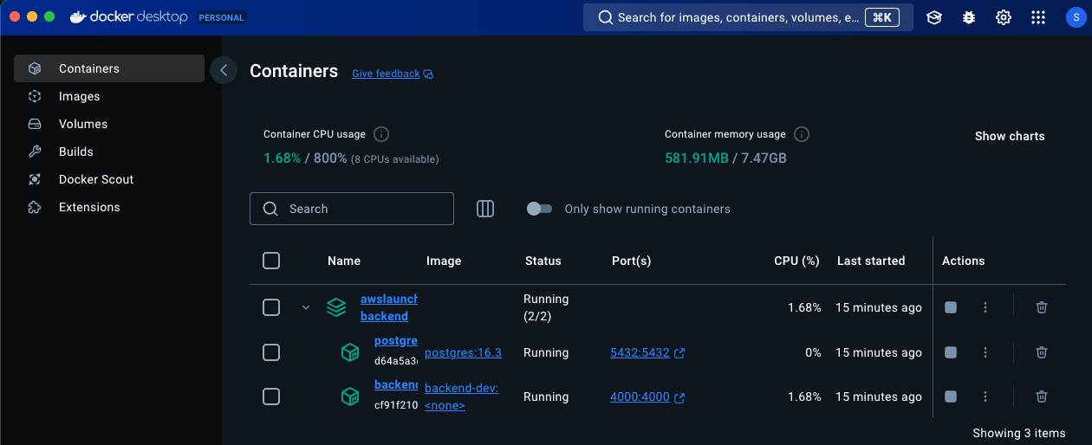Click the compose stack layers icon
1092x445 pixels.
tap(336, 307)
